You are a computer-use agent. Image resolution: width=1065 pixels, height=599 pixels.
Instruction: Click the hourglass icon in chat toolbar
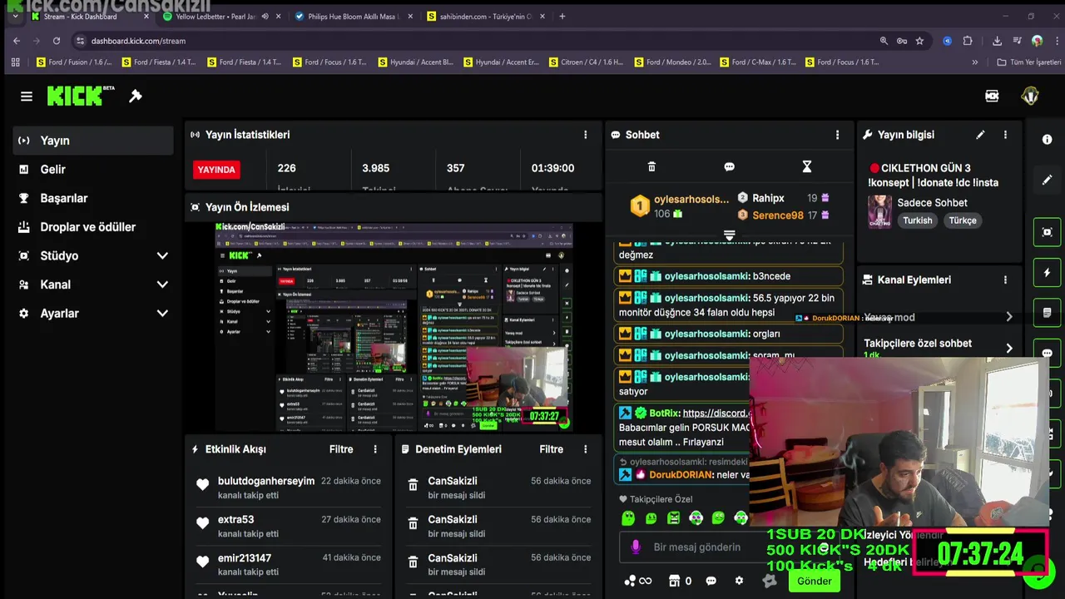tap(806, 167)
